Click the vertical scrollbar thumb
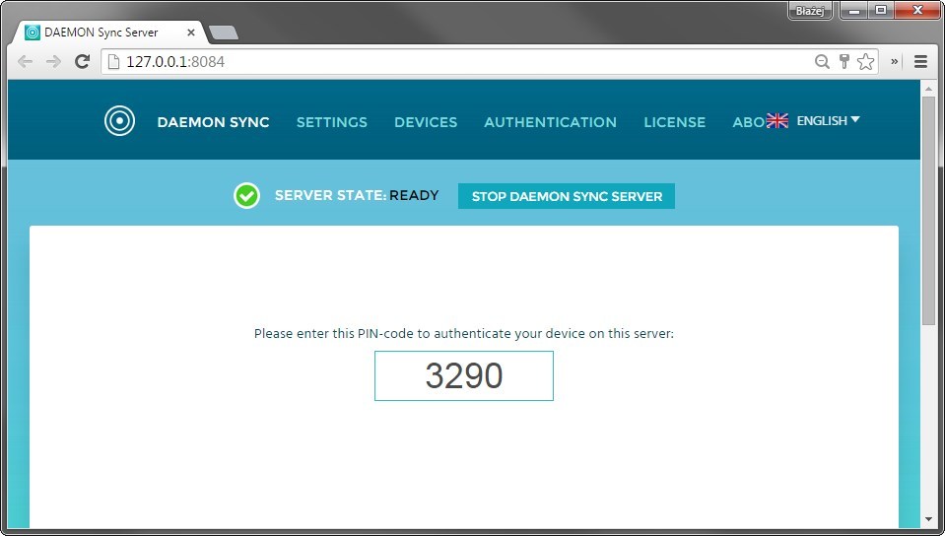The width and height of the screenshot is (945, 536). (x=928, y=212)
